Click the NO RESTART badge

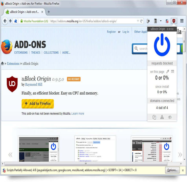(x=74, y=79)
